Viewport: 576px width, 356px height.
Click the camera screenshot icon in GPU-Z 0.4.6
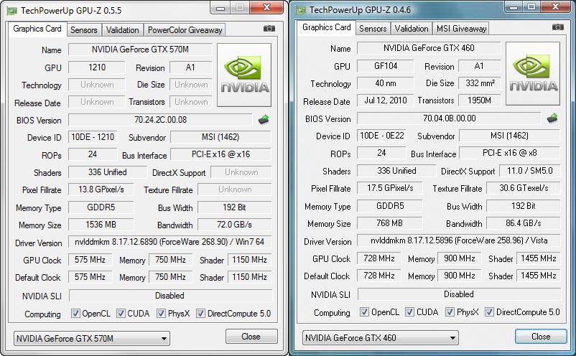pyautogui.click(x=558, y=28)
